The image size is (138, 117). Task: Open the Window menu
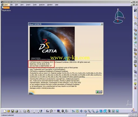click(x=50, y=5)
